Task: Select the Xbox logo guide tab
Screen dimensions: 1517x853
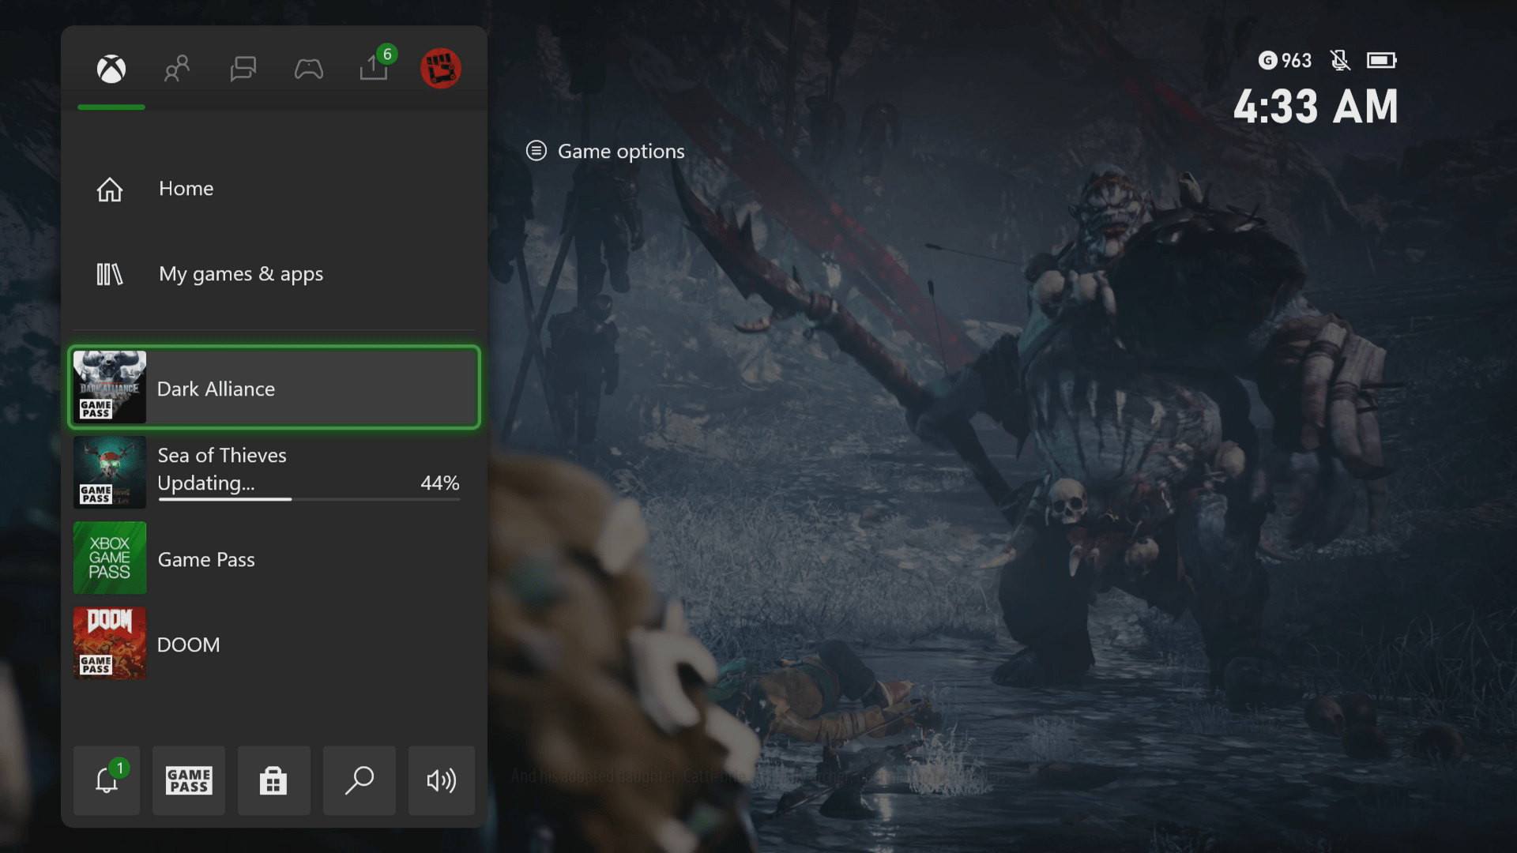Action: point(111,69)
